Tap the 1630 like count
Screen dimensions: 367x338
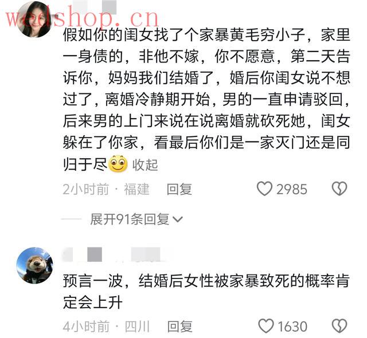[292, 327]
